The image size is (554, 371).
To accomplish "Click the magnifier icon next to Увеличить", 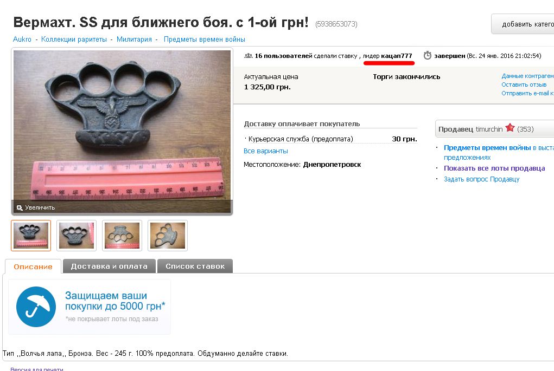I will tap(20, 208).
